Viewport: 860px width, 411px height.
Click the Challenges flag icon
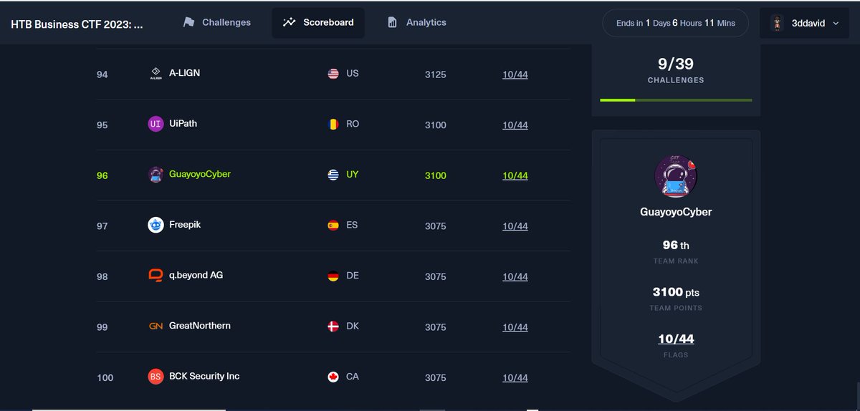pos(189,22)
